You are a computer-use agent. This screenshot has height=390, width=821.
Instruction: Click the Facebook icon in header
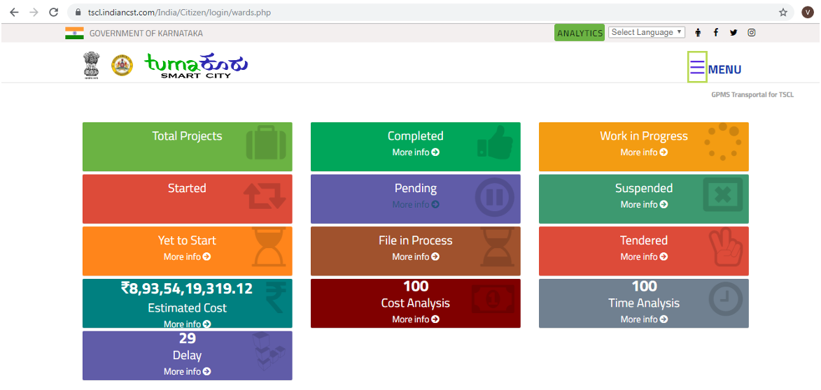[715, 33]
